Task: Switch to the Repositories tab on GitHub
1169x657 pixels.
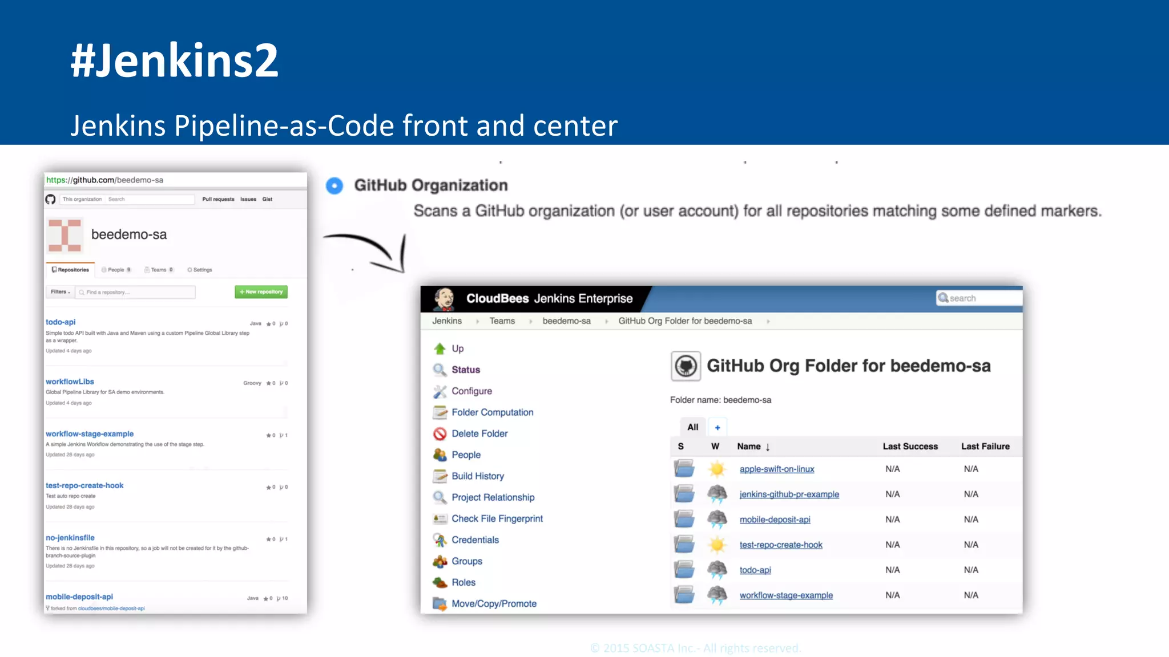Action: click(70, 270)
